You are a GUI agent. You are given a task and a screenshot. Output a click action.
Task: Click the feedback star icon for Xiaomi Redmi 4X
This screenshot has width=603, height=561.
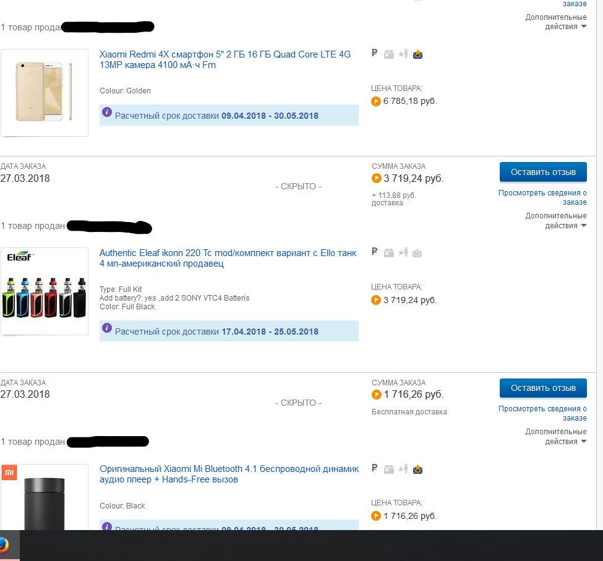click(x=403, y=54)
